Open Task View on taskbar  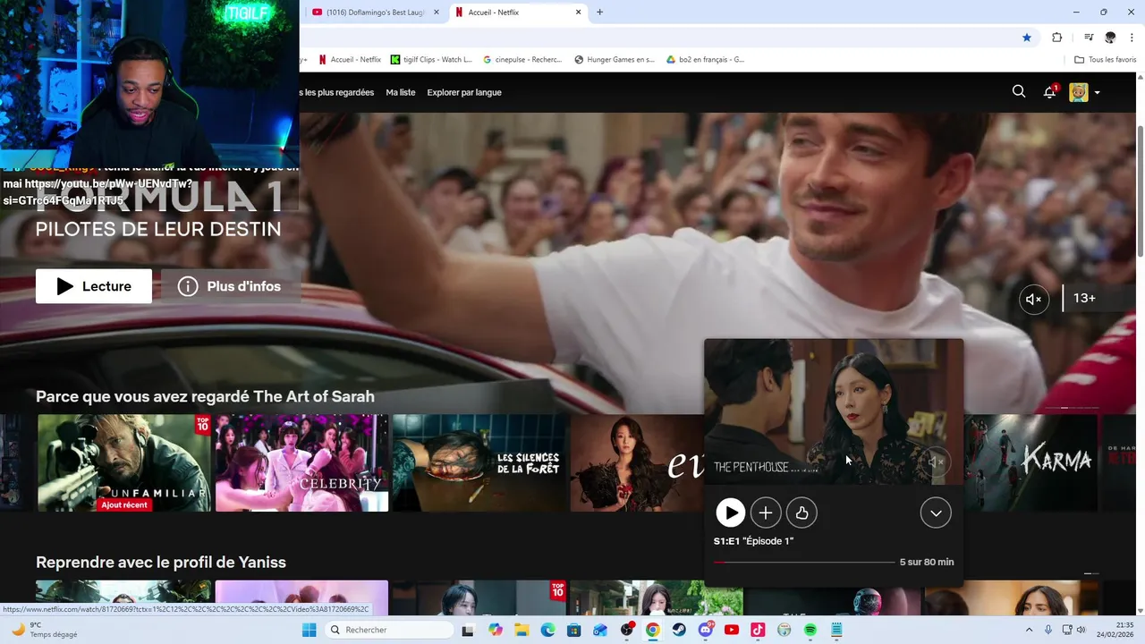pos(467,630)
